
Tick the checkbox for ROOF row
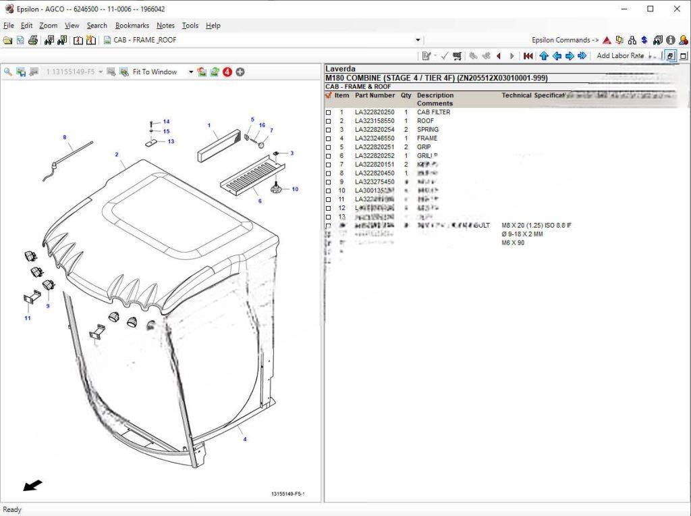pyautogui.click(x=329, y=122)
